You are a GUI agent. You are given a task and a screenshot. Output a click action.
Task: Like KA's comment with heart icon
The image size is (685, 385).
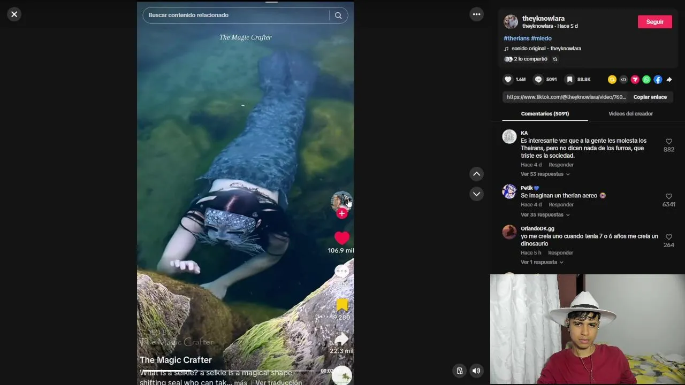(x=668, y=142)
